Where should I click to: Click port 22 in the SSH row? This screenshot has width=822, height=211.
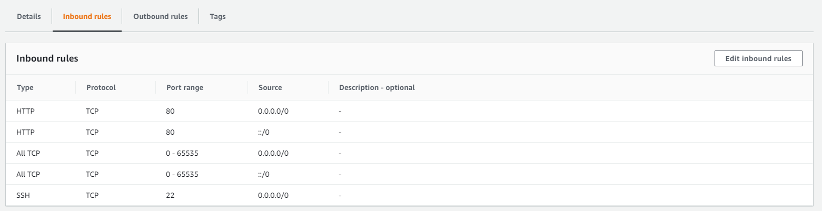pyautogui.click(x=170, y=195)
